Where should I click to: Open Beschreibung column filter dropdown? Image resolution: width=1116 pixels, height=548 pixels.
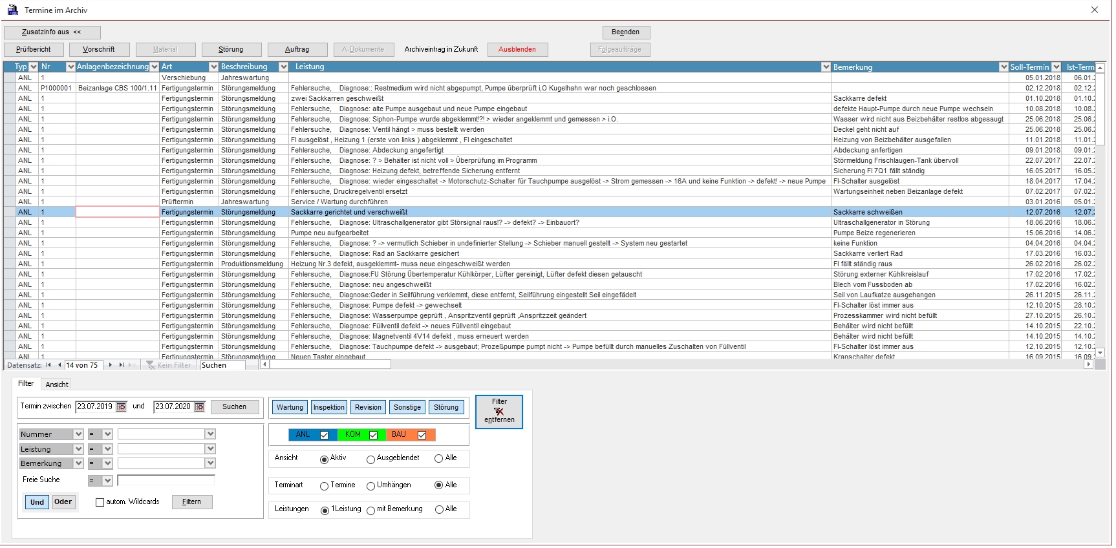coord(283,67)
